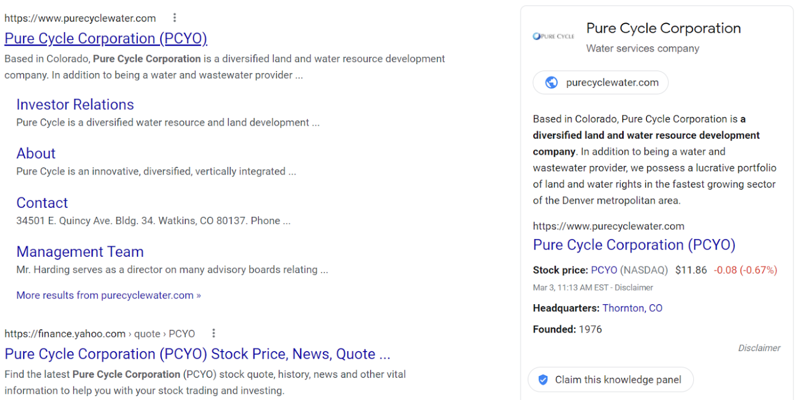
Task: Click the Pure Cycle logo in knowledge panel
Action: pyautogui.click(x=553, y=37)
